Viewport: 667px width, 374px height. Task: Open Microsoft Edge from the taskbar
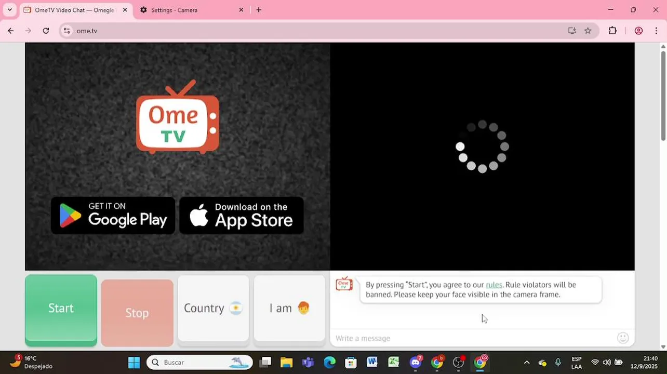coord(329,362)
